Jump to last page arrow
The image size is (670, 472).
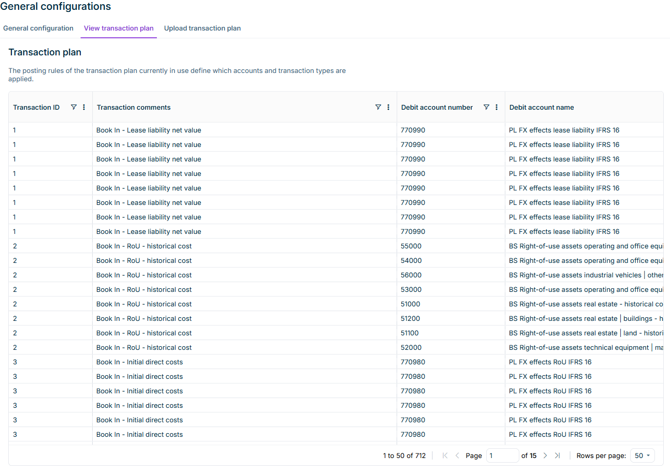(x=557, y=455)
